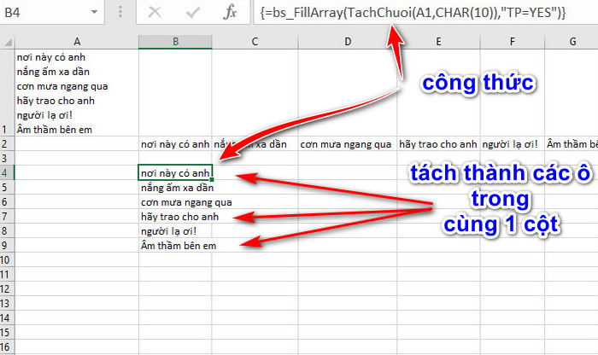The width and height of the screenshot is (598, 355).
Task: Select row 4 header
Action: 7,172
